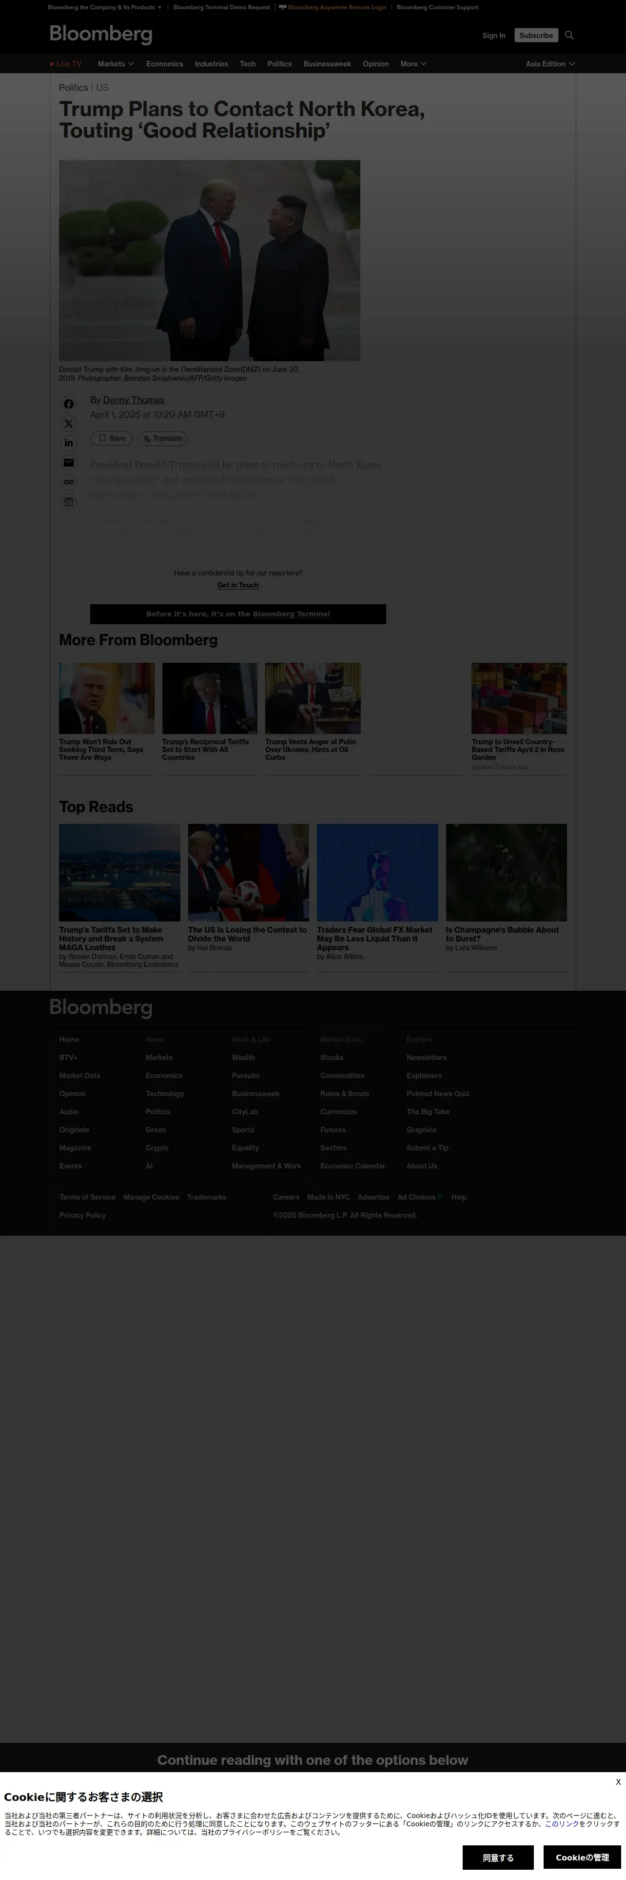Click the footer Bloomberg logo
The image size is (626, 1880).
(x=100, y=1008)
